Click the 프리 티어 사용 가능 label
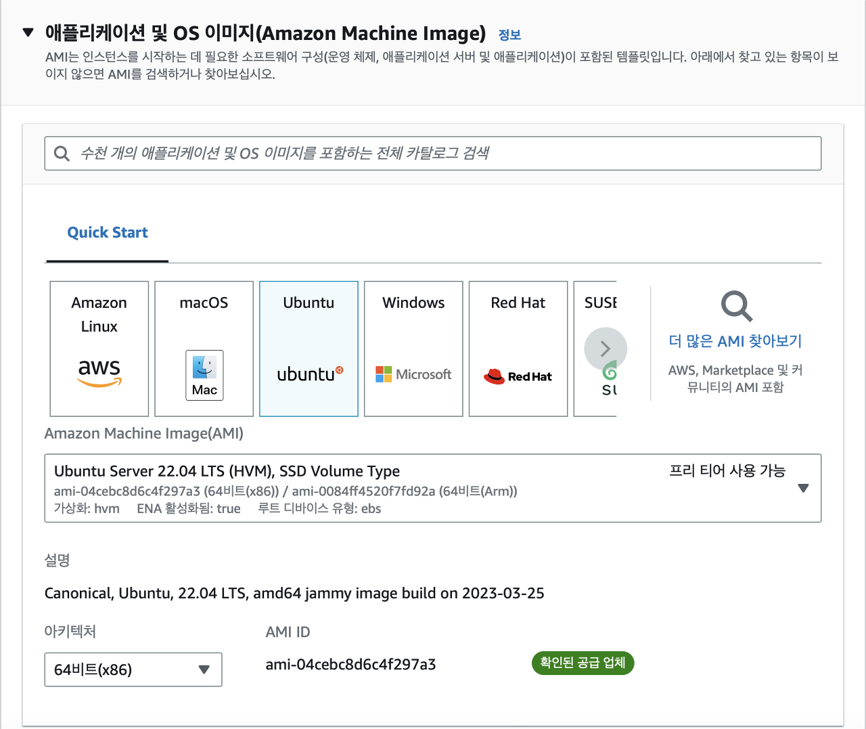Viewport: 866px width, 729px height. [x=727, y=470]
